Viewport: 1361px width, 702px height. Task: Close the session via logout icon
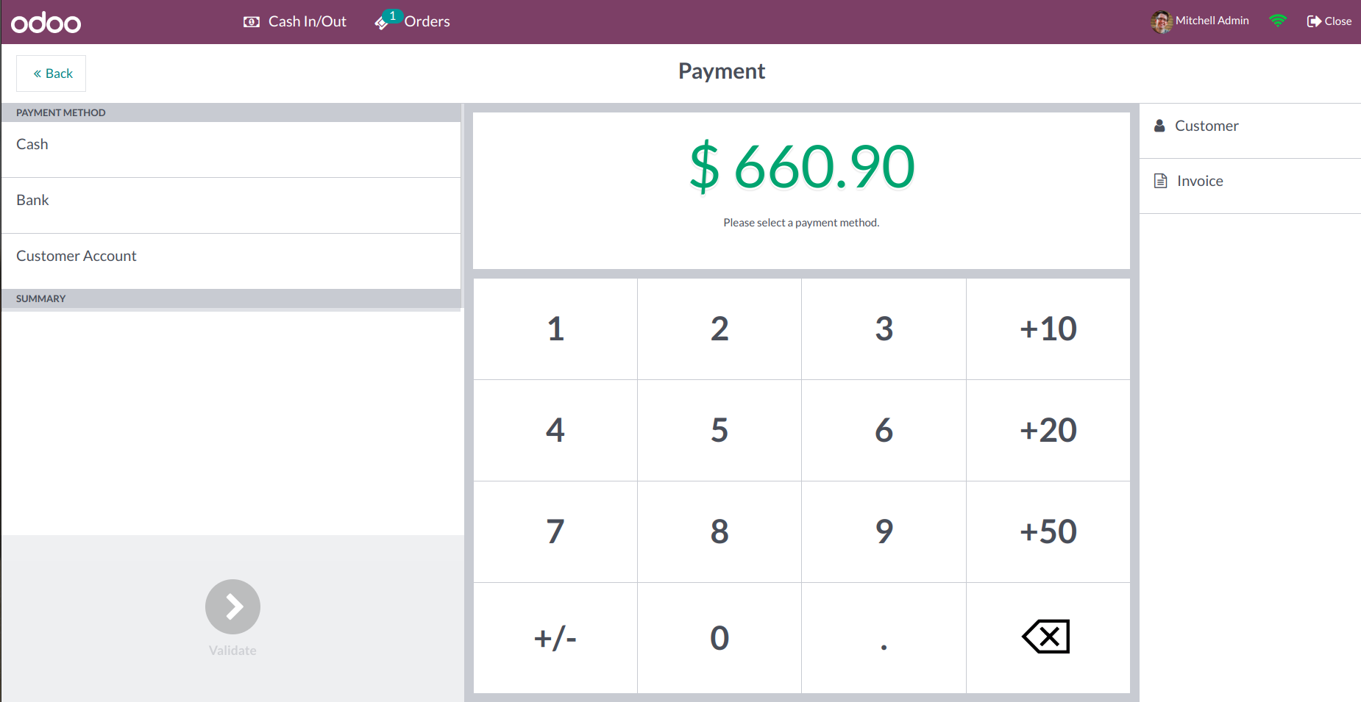coord(1329,21)
